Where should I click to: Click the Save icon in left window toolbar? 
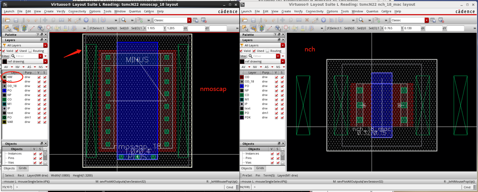click(x=15, y=20)
